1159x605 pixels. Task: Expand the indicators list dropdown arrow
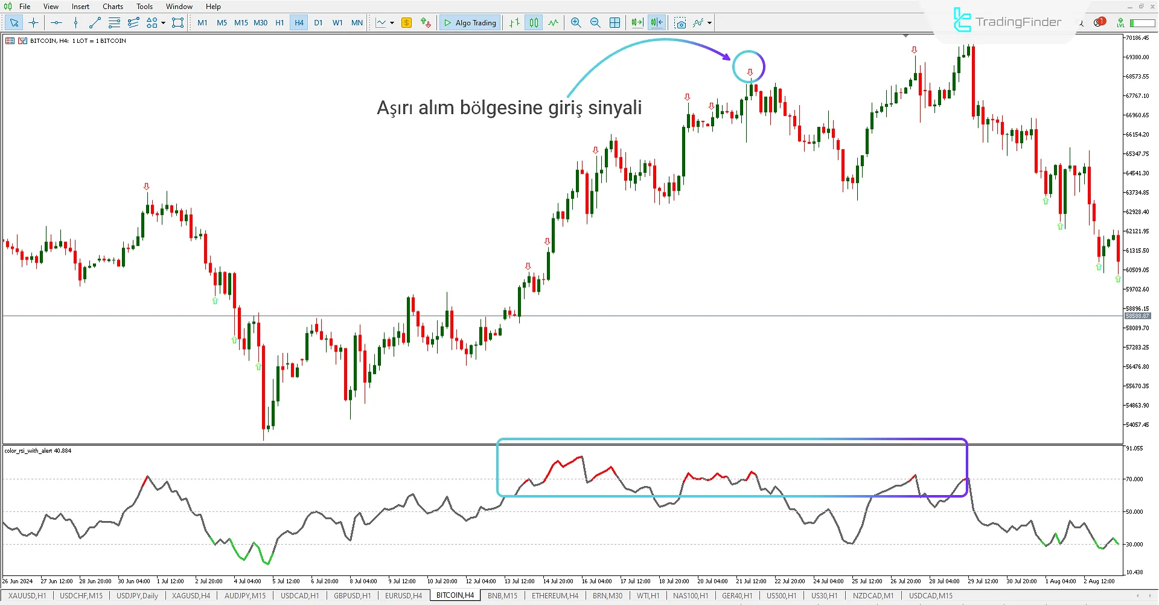click(x=709, y=23)
